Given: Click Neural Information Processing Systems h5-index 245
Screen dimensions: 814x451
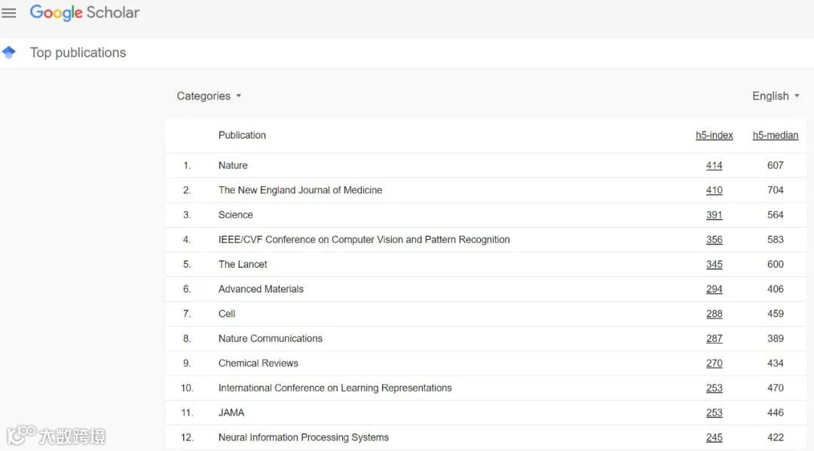Looking at the screenshot, I should click(x=714, y=437).
